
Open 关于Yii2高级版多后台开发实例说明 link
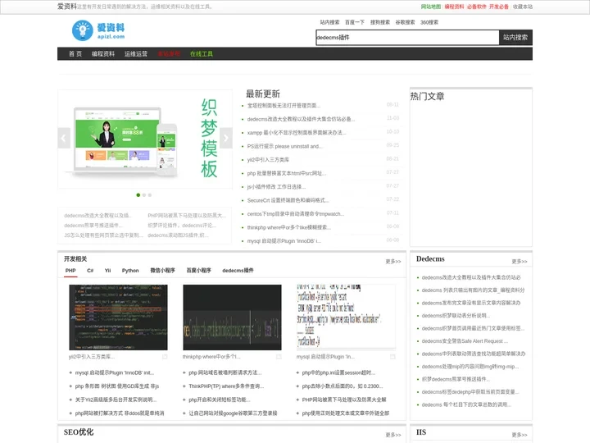point(116,400)
